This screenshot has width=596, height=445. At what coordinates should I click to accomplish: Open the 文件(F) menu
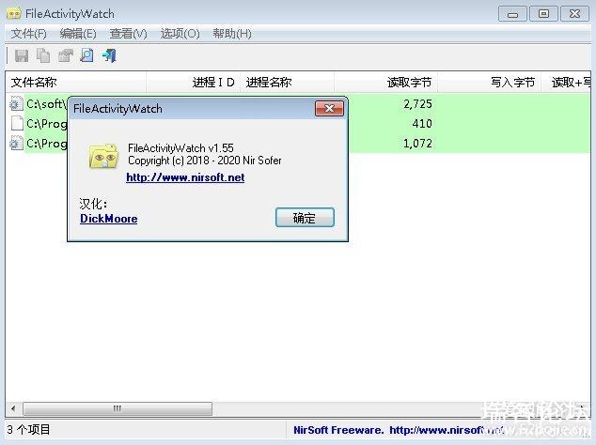pos(29,34)
